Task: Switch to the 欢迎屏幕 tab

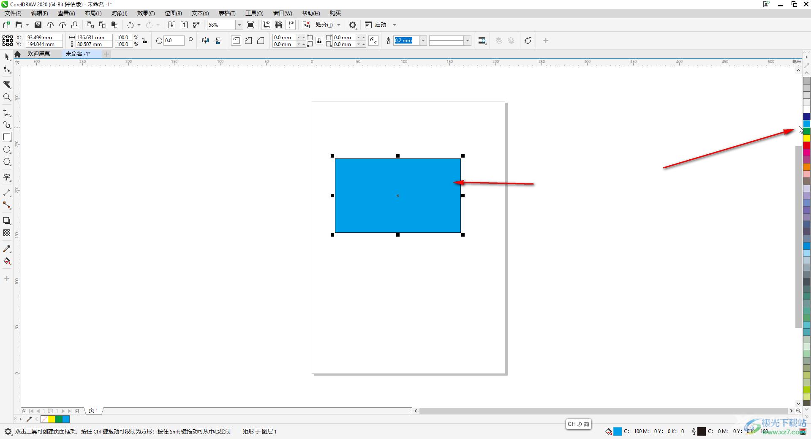Action: coord(39,54)
